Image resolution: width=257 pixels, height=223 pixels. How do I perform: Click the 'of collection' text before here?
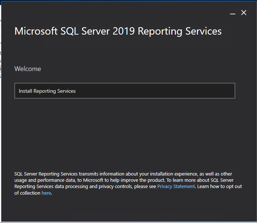[27, 193]
